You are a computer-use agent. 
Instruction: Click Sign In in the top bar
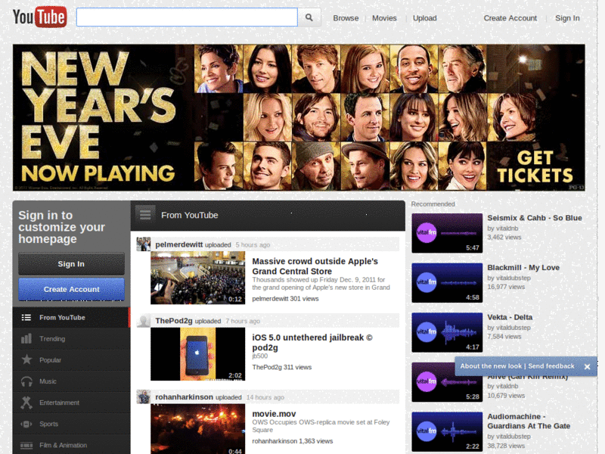click(567, 18)
